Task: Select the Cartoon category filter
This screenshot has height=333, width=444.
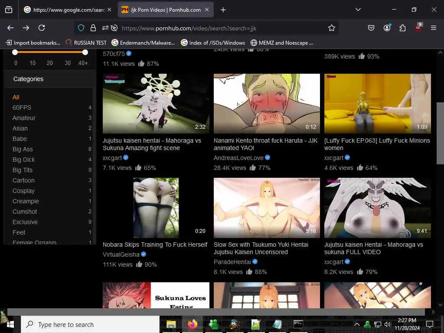Action: pyautogui.click(x=23, y=180)
